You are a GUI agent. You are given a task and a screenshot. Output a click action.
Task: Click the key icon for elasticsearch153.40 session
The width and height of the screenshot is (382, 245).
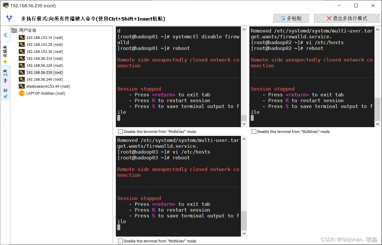pyautogui.click(x=22, y=86)
